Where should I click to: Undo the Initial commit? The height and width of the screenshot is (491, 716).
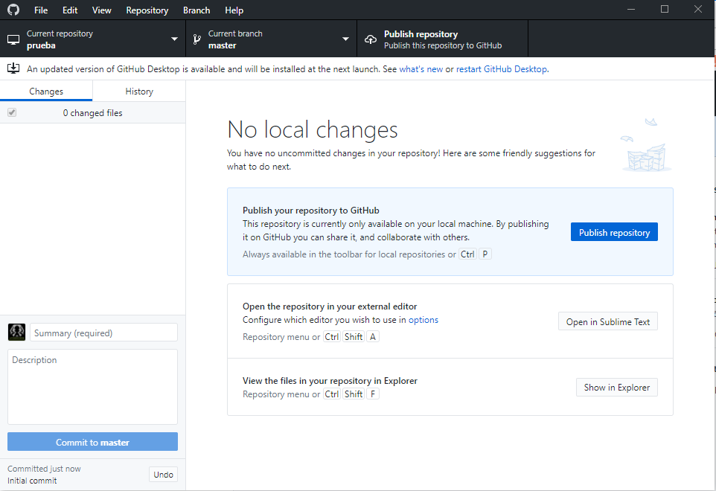(164, 474)
